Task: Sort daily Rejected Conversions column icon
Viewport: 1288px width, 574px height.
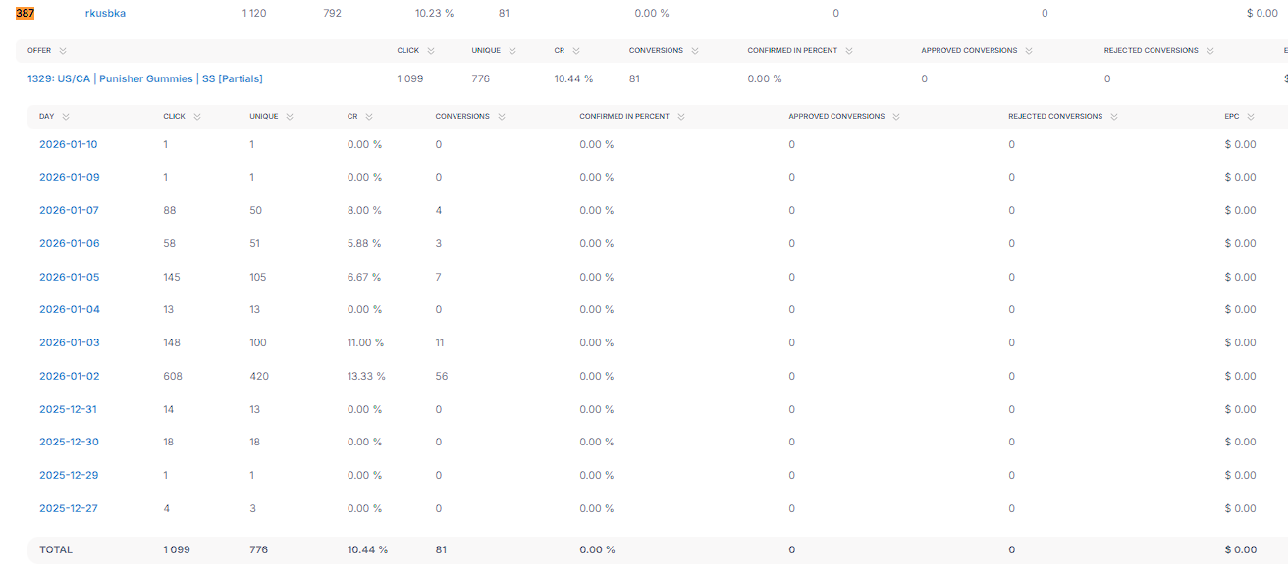Action: (x=1115, y=117)
